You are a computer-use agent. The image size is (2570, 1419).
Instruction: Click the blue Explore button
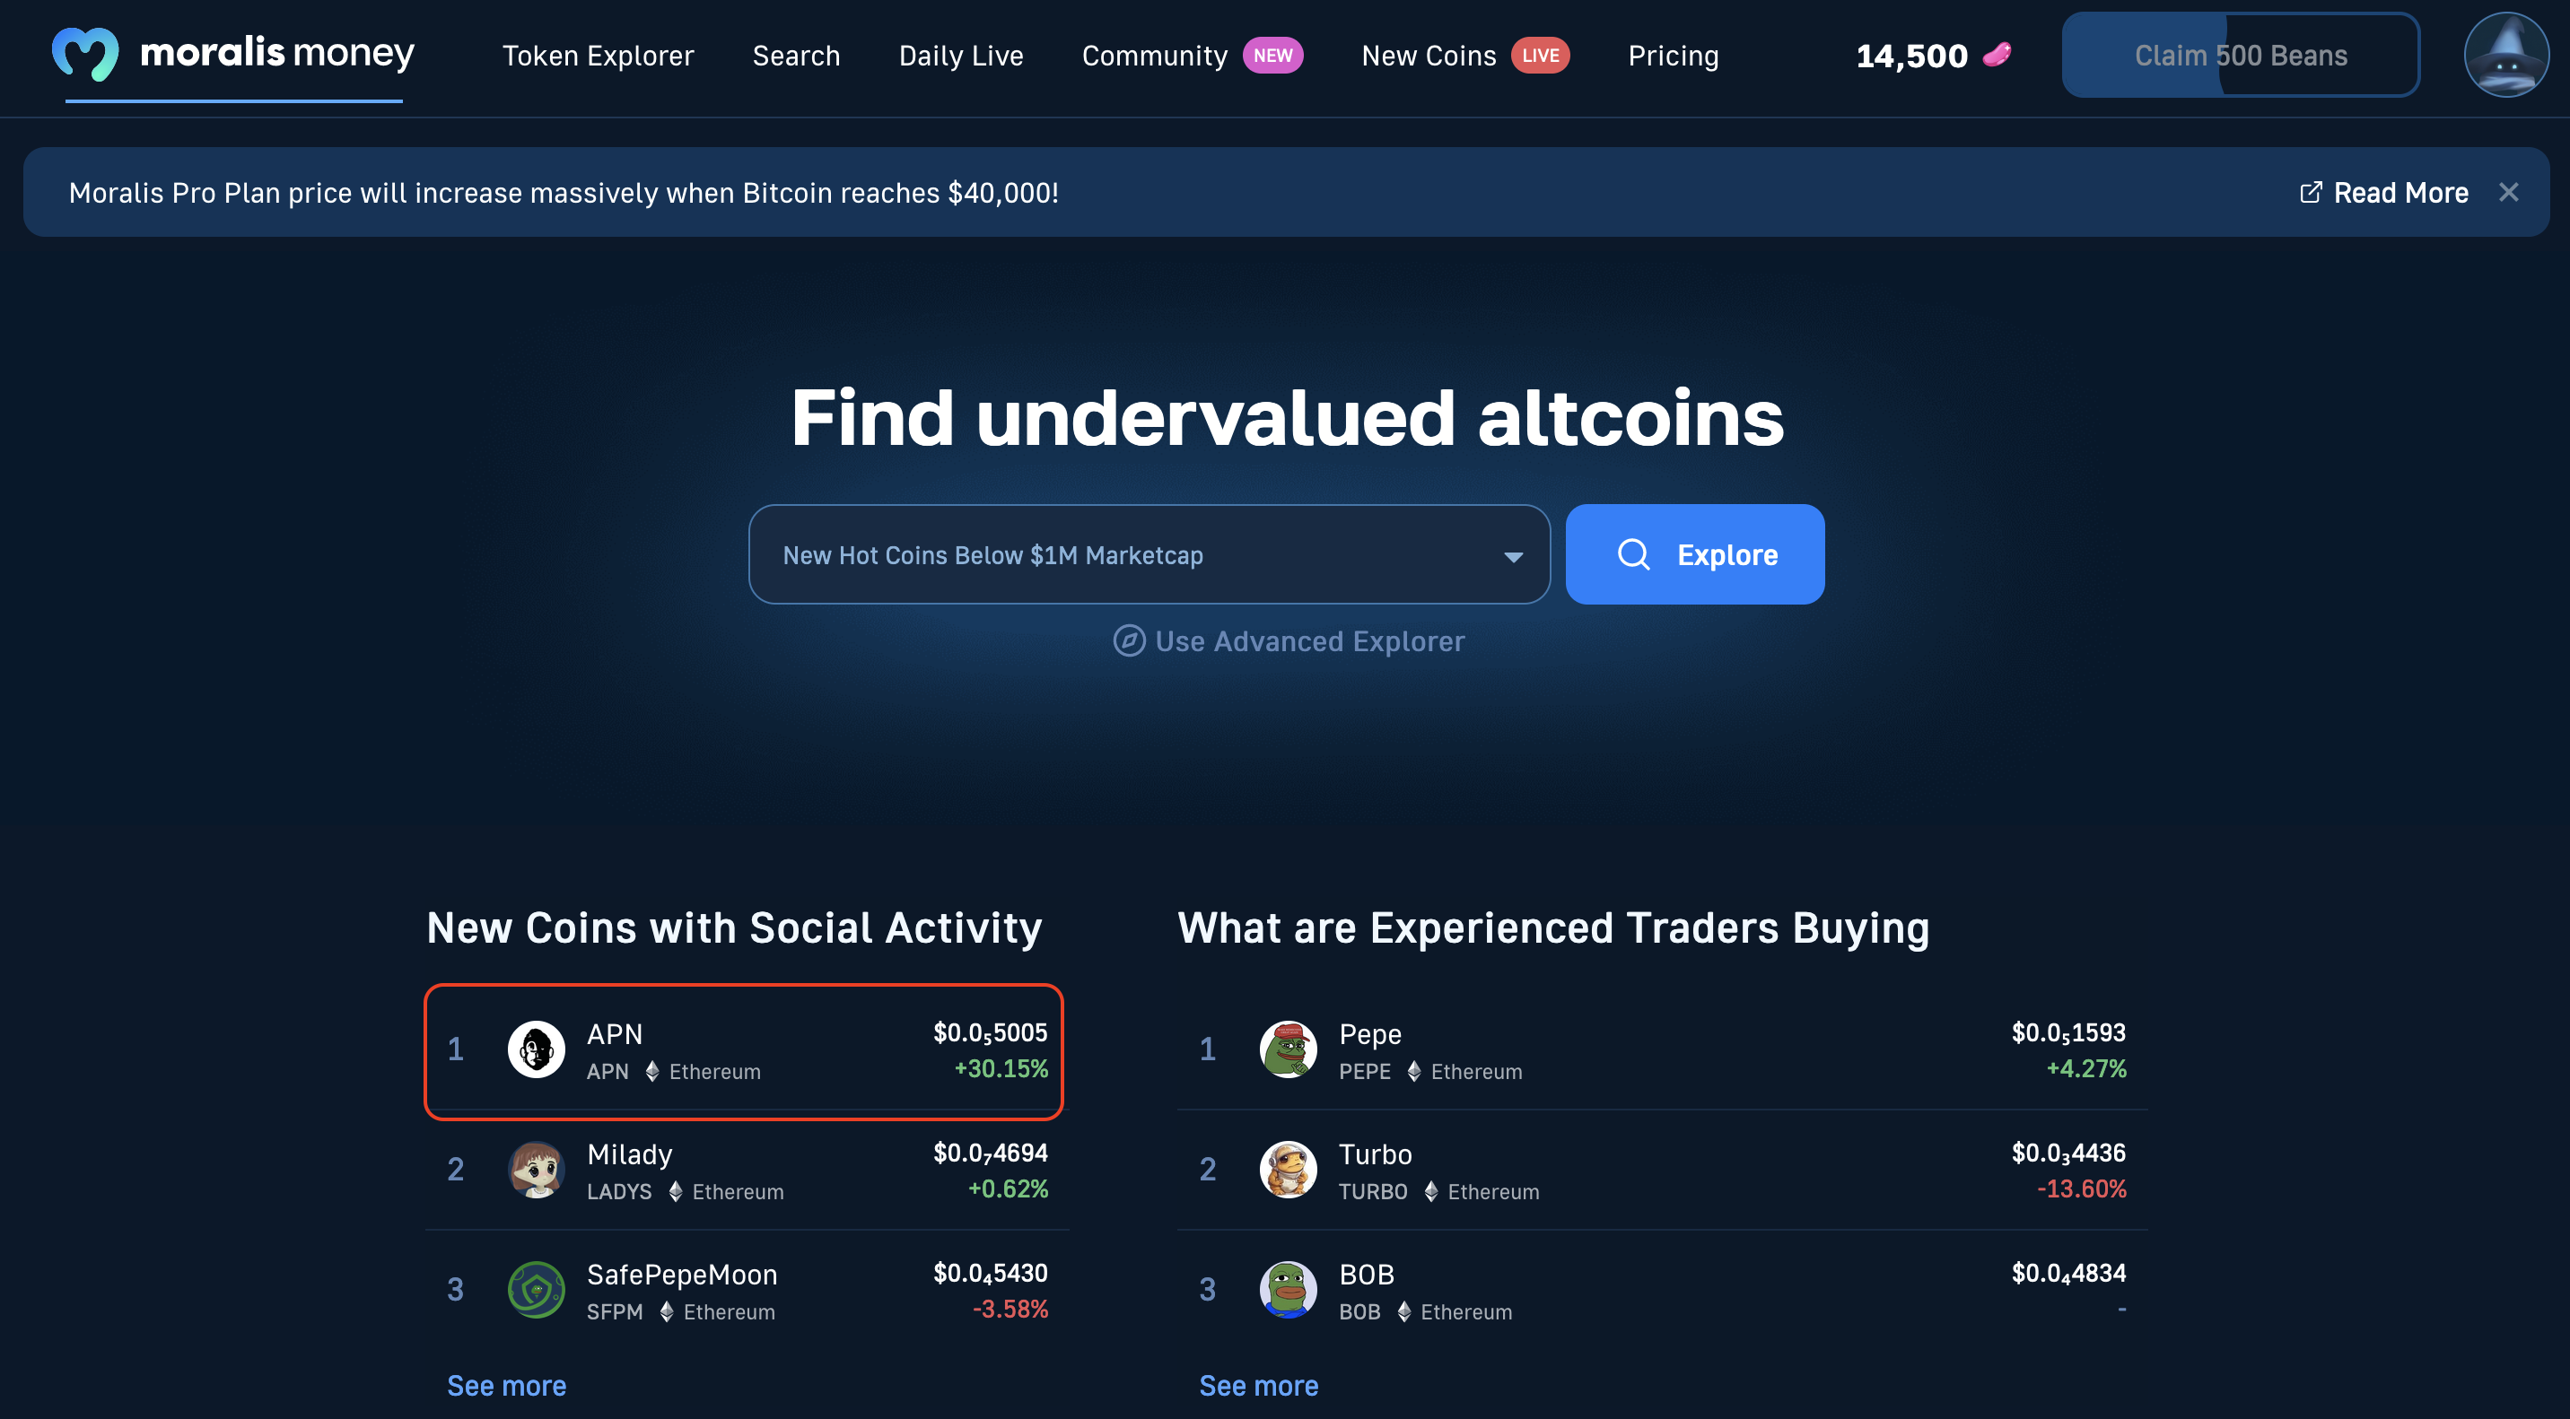[1694, 554]
